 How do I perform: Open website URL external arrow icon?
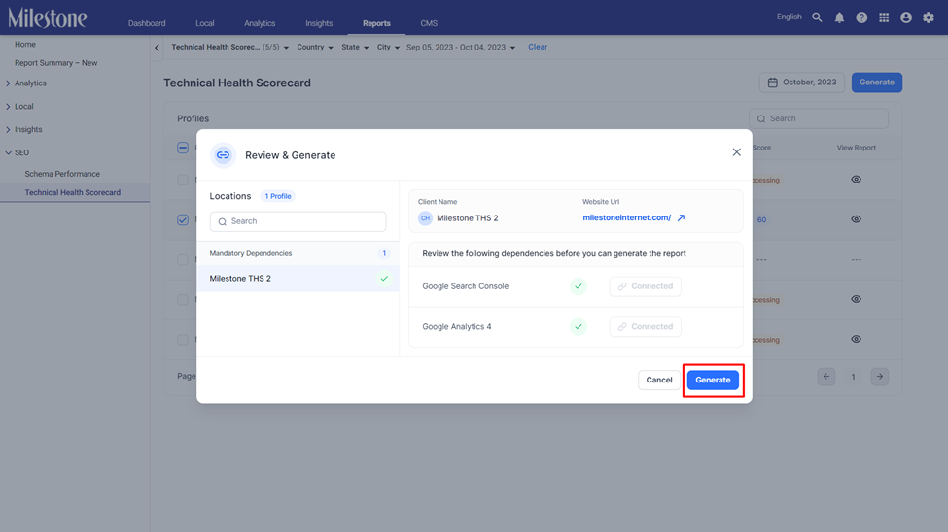click(681, 218)
